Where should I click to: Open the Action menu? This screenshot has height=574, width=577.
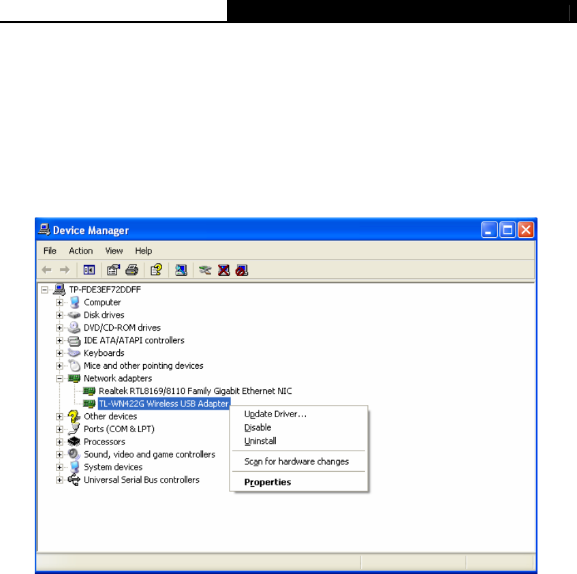[x=80, y=251]
